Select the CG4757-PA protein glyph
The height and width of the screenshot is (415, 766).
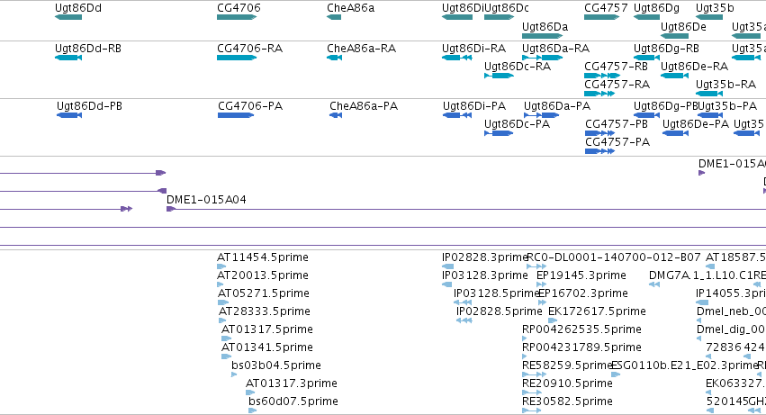[x=599, y=151]
